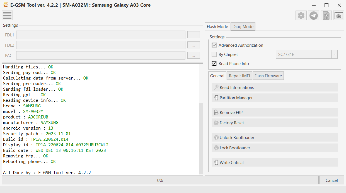346x193 pixels.
Task: Click the Build id TP1A.220624.014 line
Action: coord(36,139)
